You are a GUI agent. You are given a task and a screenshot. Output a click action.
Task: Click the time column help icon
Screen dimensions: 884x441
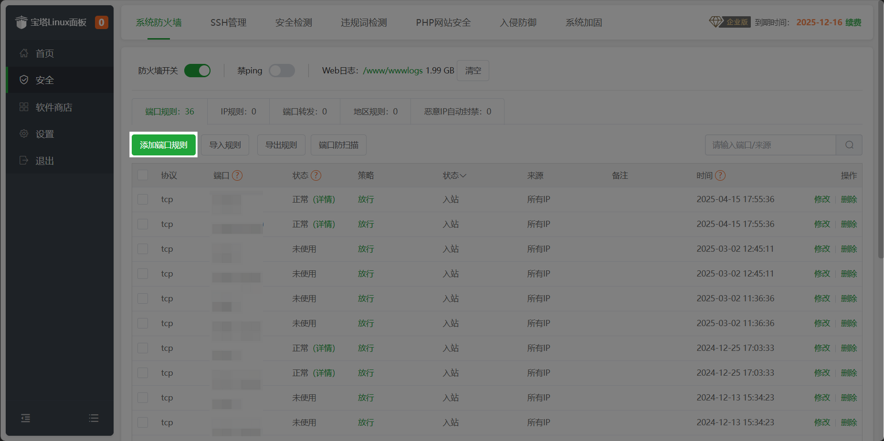coord(720,175)
